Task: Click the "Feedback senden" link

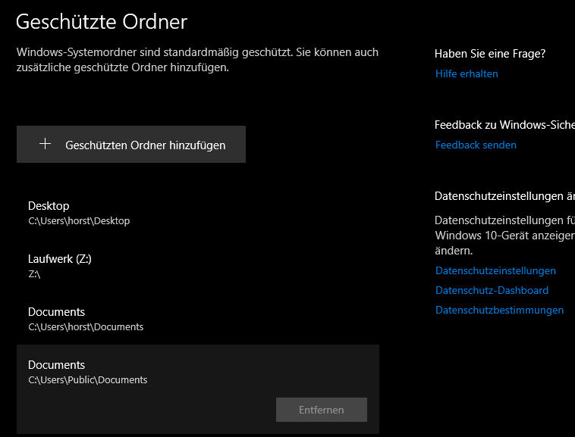Action: coord(476,145)
